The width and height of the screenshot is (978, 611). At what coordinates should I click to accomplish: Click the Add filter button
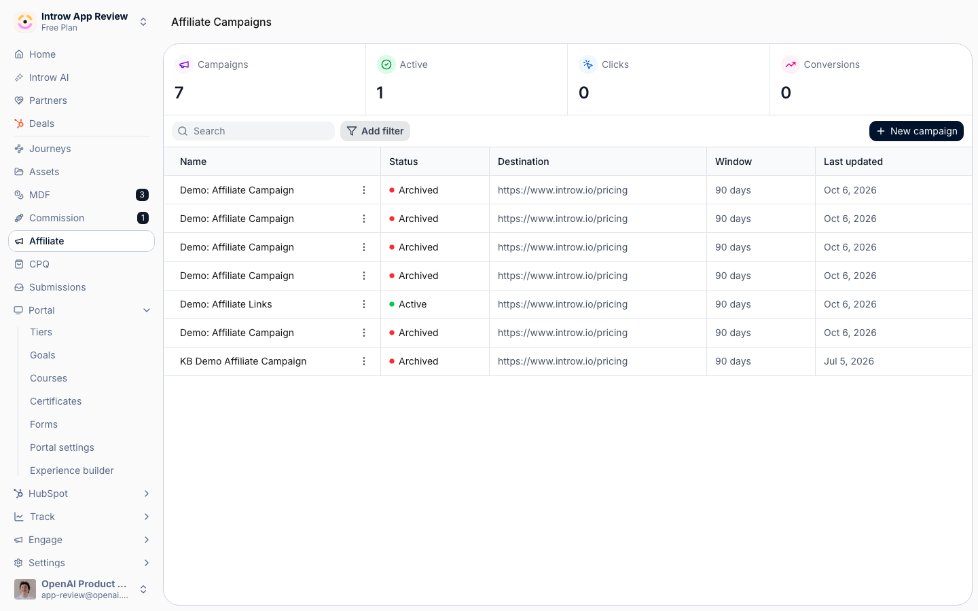pos(375,131)
